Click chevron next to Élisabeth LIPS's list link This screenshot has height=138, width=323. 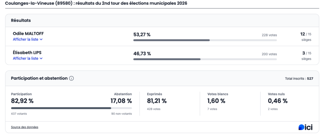pos(41,58)
